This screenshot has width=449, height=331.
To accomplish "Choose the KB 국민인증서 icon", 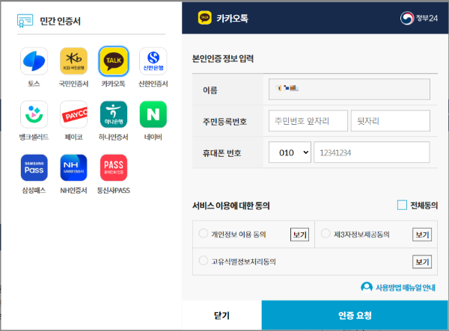I will (x=73, y=61).
